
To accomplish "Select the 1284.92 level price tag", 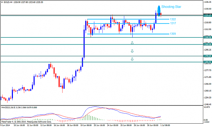I will click(x=208, y=62).
